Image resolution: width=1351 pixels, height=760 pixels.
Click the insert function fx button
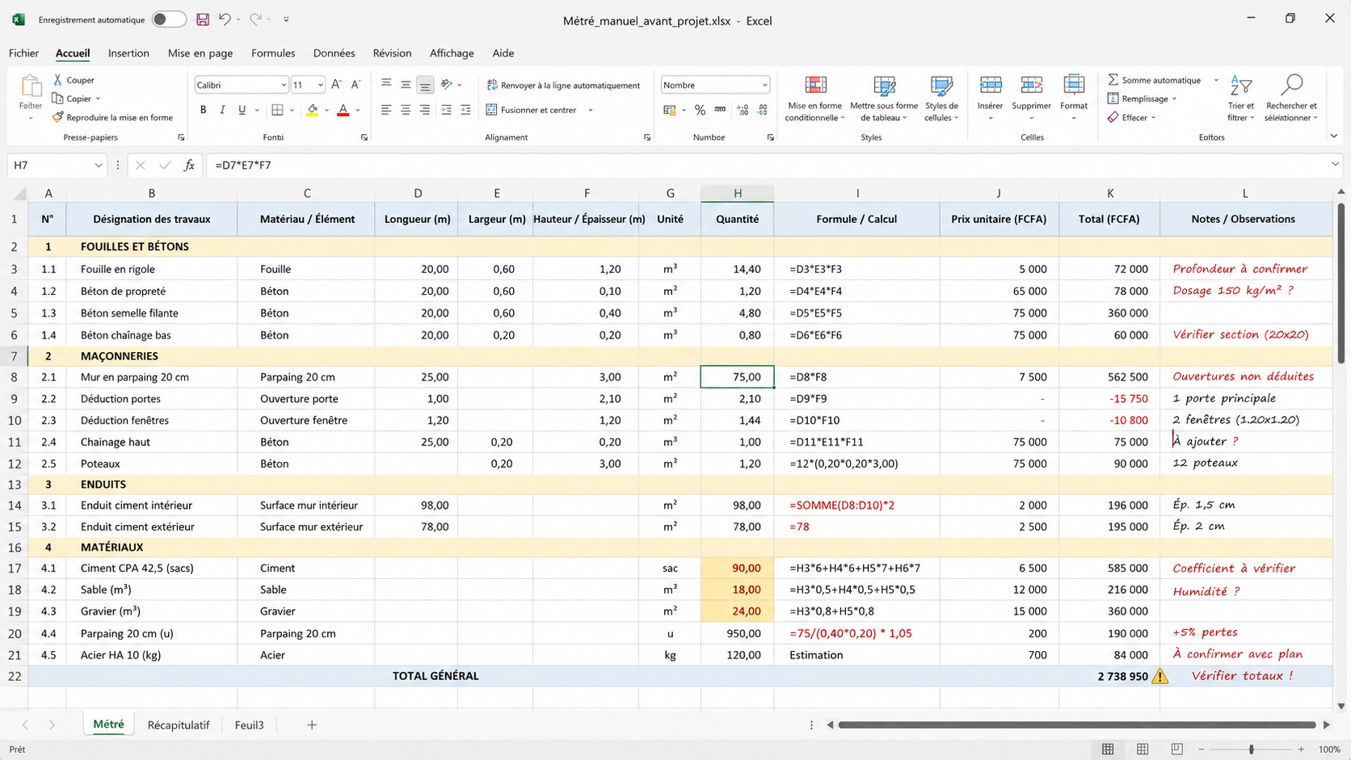189,165
